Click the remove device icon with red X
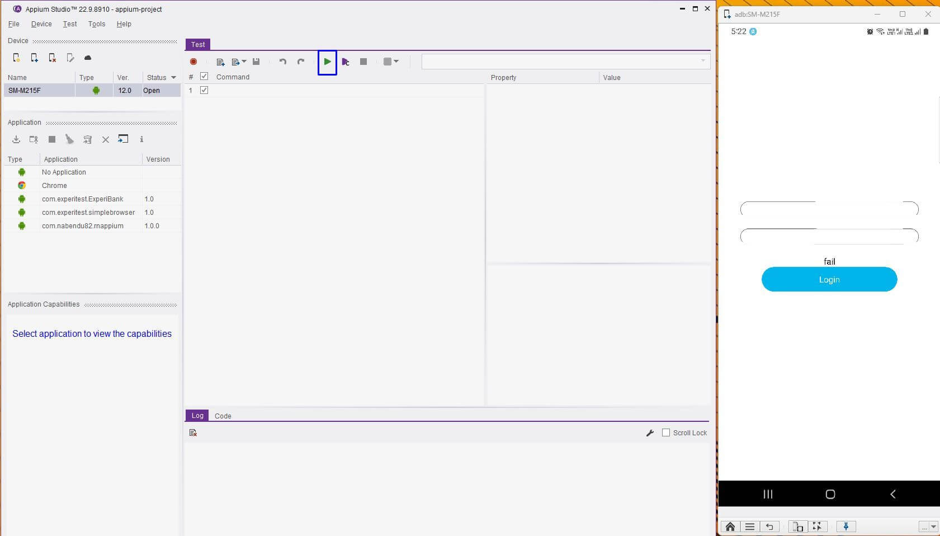 coord(52,58)
